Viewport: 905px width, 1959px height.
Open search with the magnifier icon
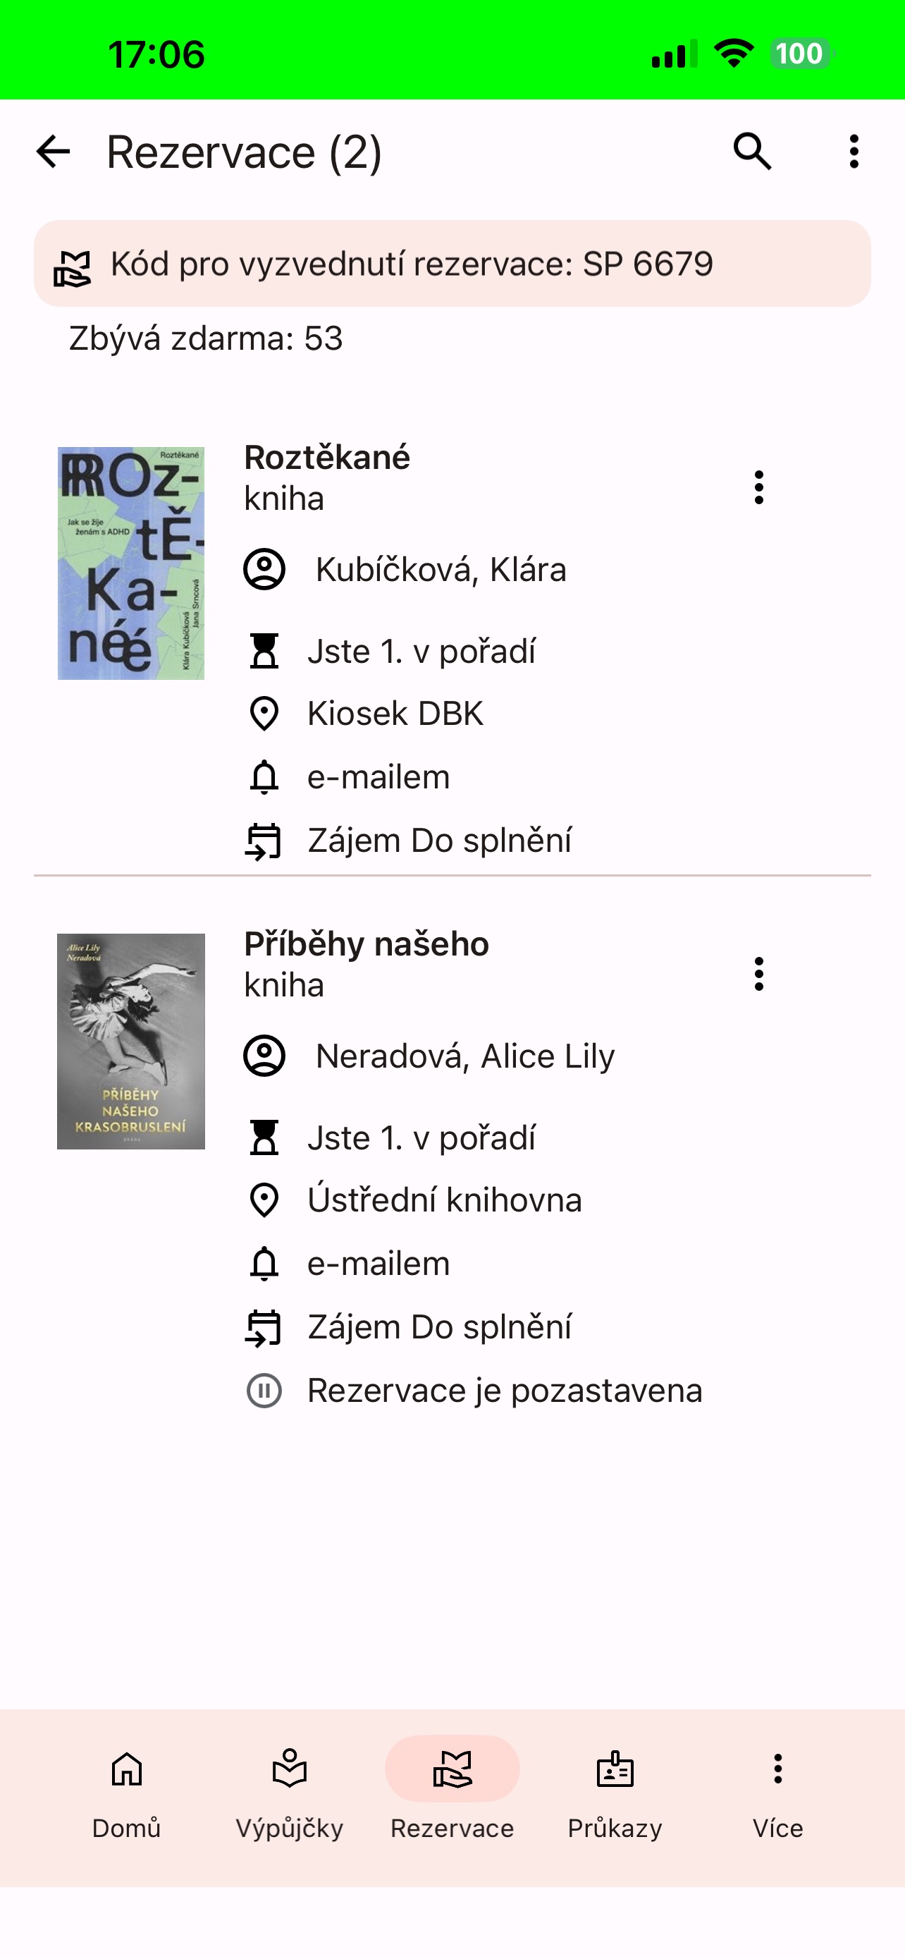(x=752, y=152)
